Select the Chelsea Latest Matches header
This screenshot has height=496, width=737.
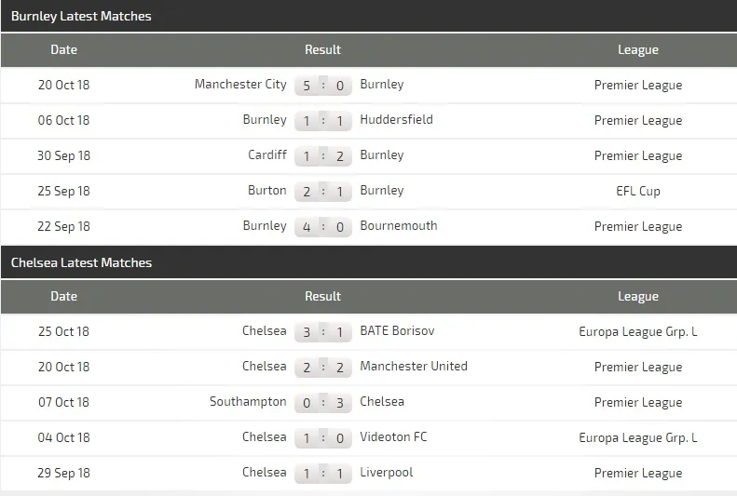point(81,262)
